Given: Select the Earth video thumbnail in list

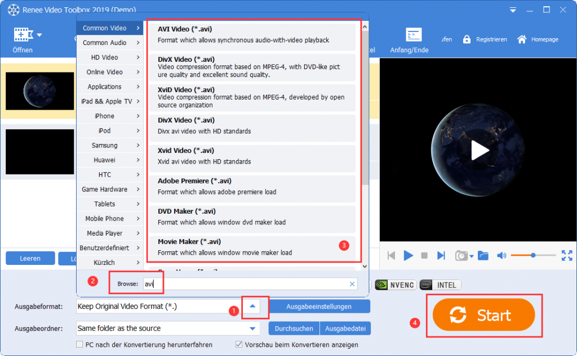Looking at the screenshot, I should click(x=40, y=91).
